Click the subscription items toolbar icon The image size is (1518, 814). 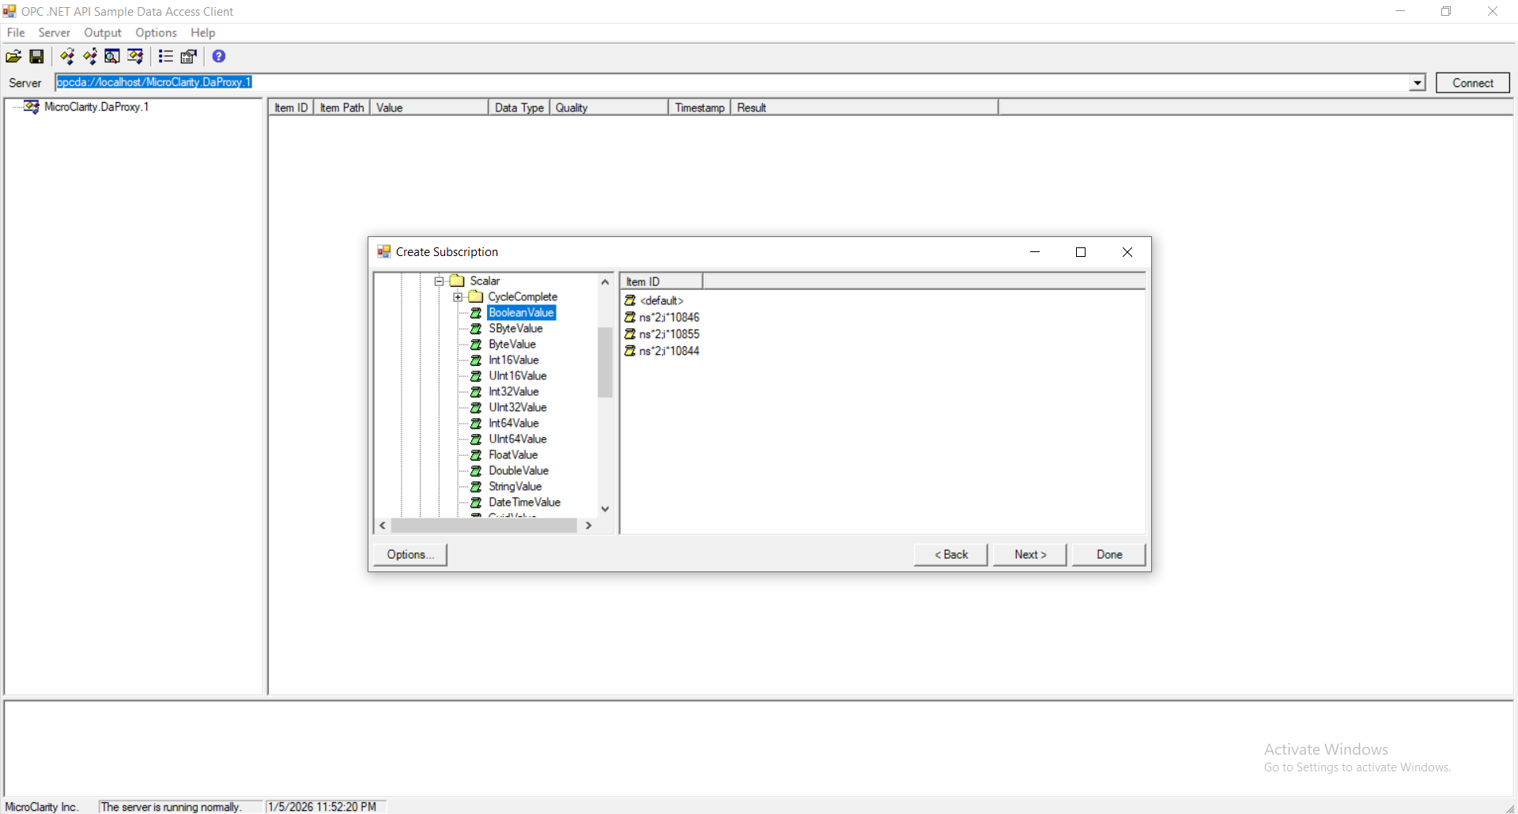(135, 56)
